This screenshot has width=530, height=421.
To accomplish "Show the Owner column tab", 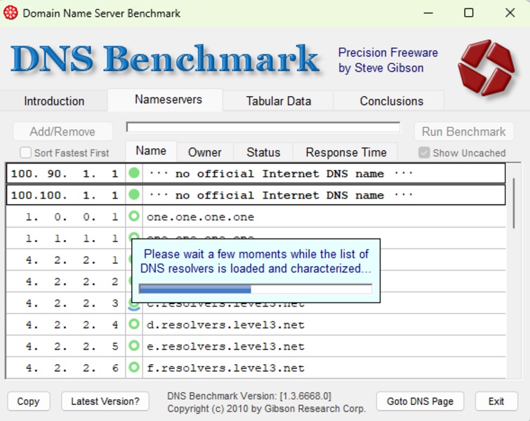I will tap(204, 152).
